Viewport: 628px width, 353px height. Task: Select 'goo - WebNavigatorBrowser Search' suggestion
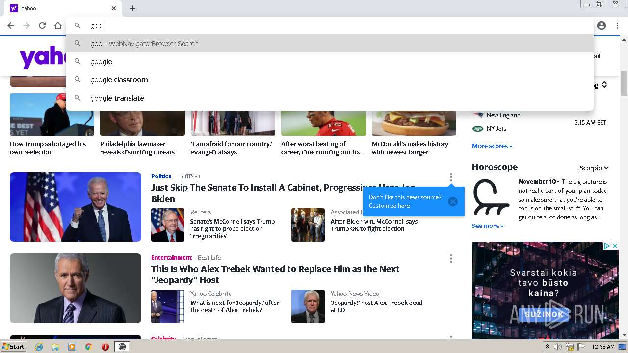330,43
